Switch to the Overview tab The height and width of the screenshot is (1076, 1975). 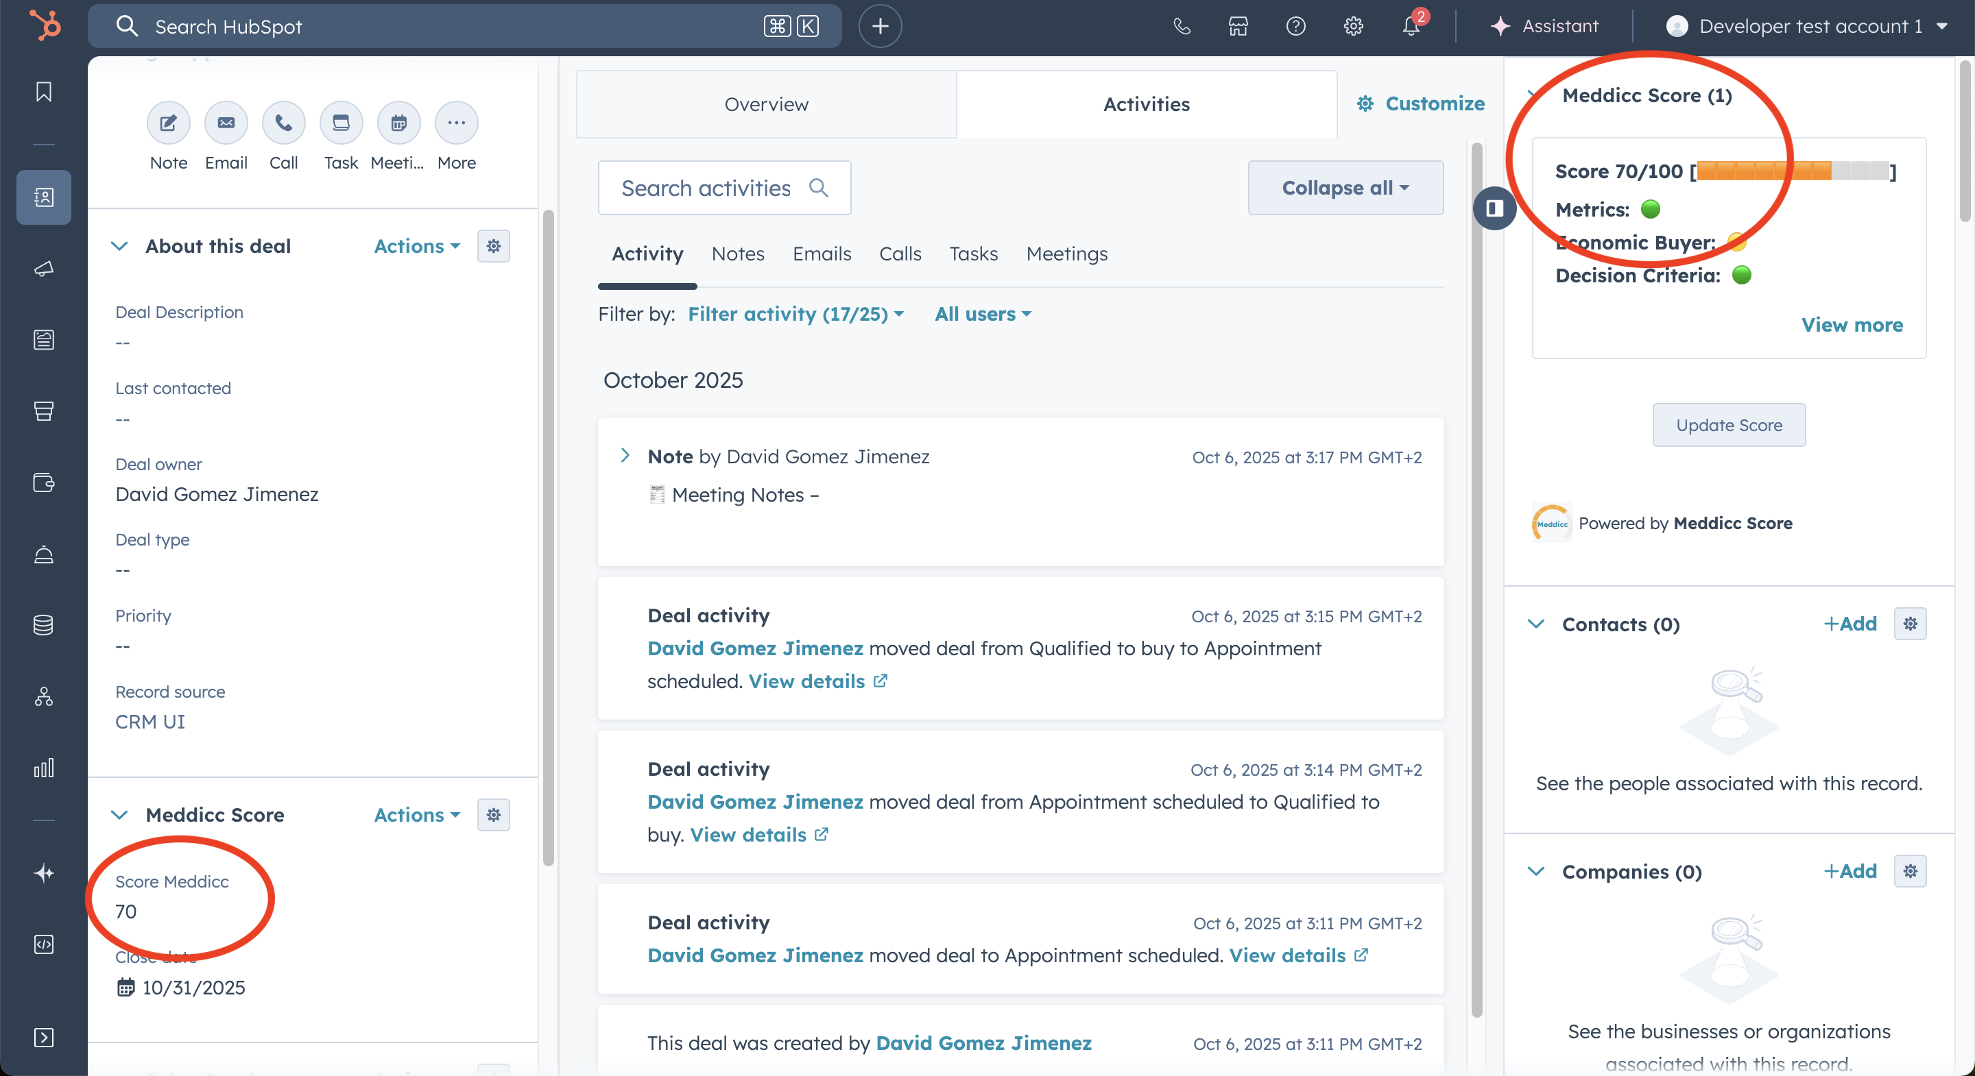[766, 104]
